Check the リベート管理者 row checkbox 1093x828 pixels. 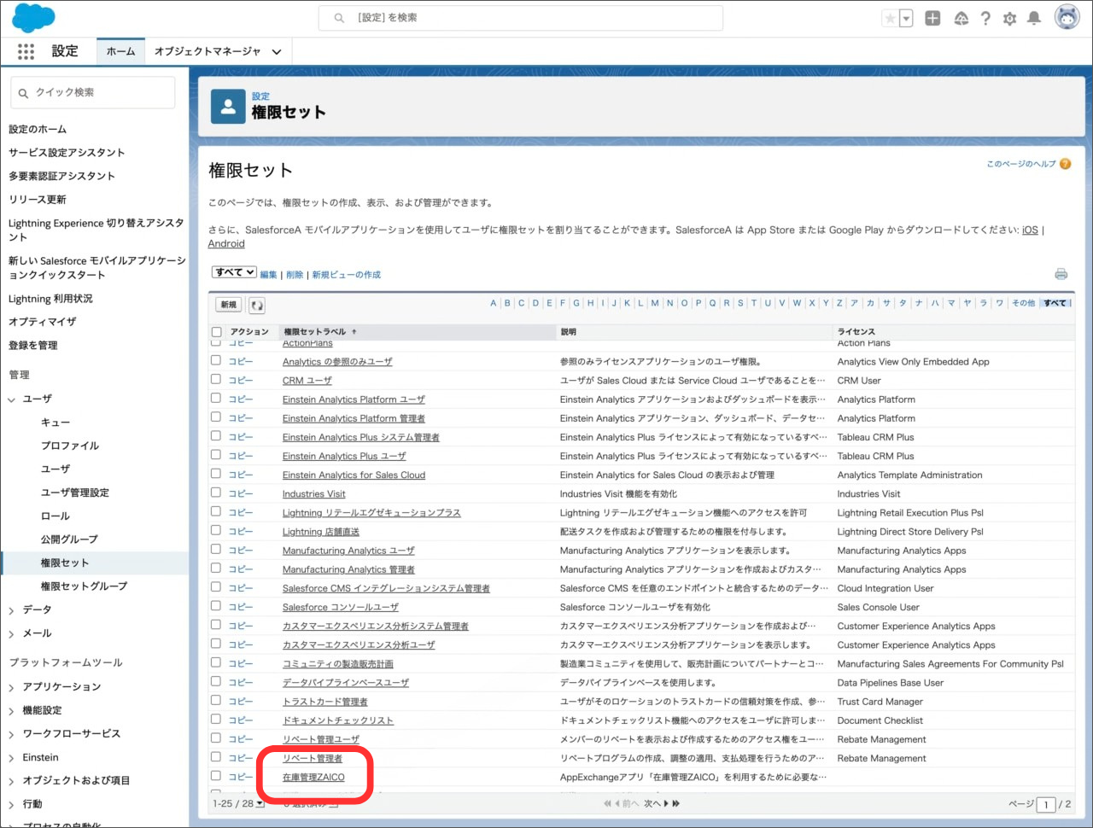tap(216, 757)
